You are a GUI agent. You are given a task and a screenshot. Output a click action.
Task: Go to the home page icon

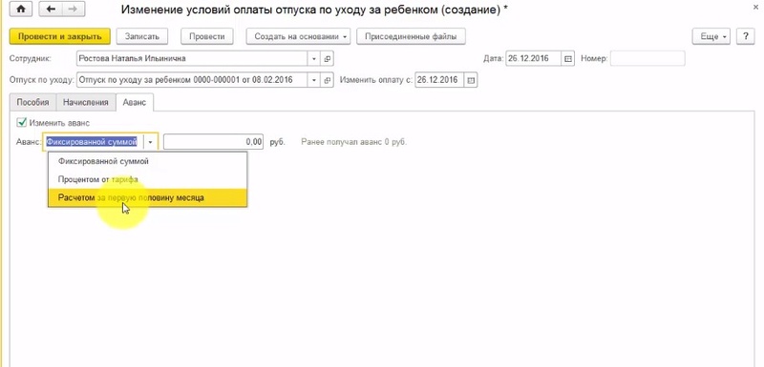pos(21,10)
